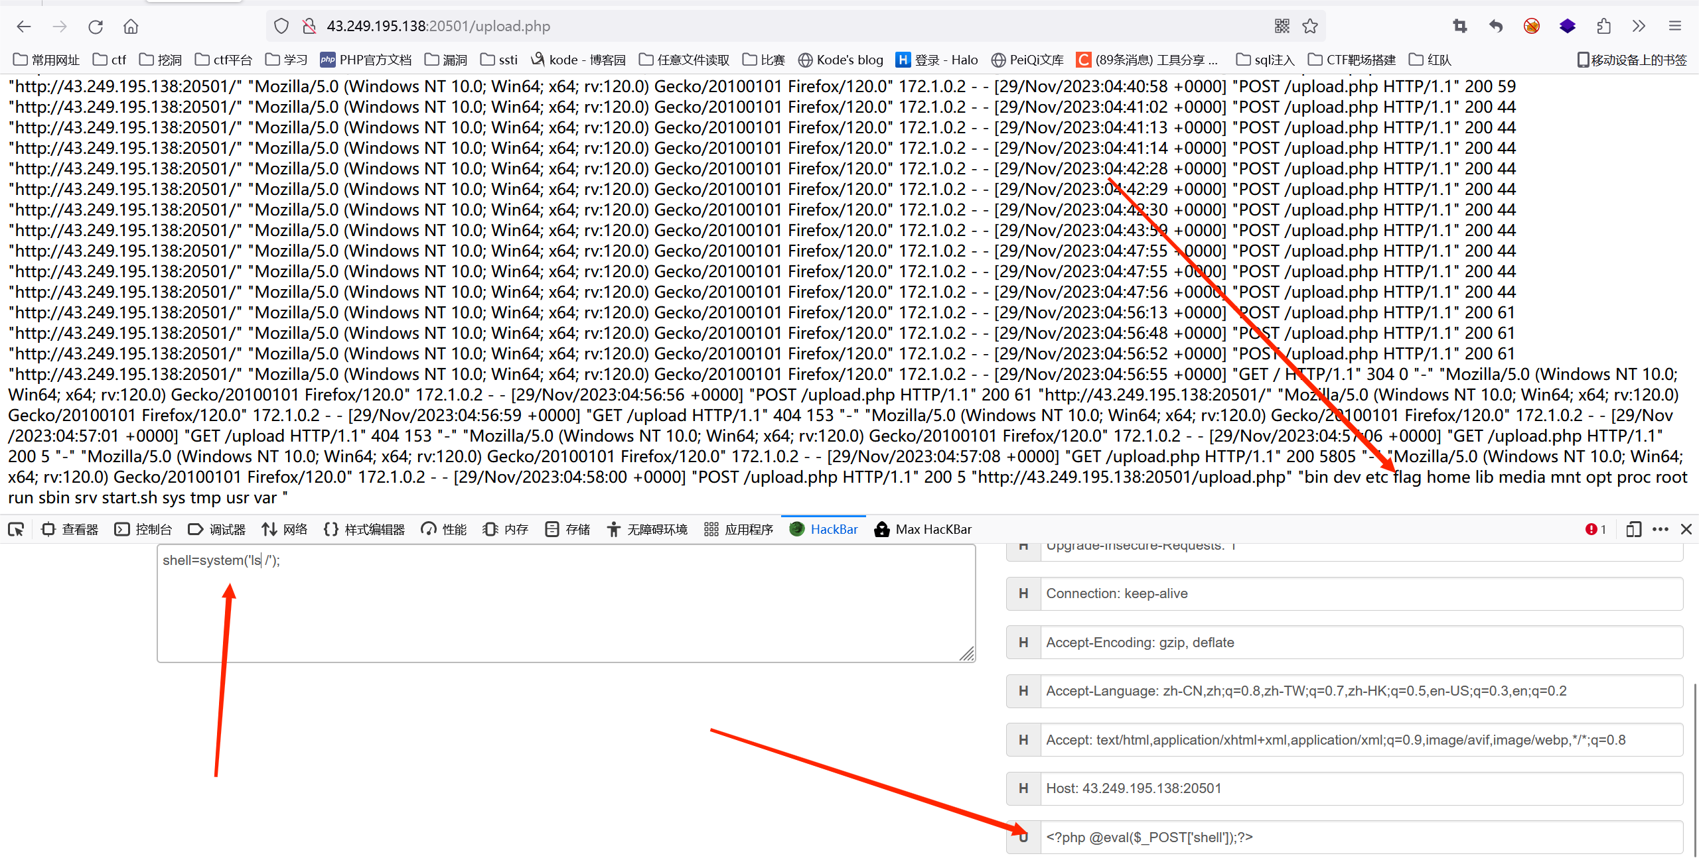The width and height of the screenshot is (1699, 866).
Task: Bookmark this page with the star icon
Action: coord(1309,27)
